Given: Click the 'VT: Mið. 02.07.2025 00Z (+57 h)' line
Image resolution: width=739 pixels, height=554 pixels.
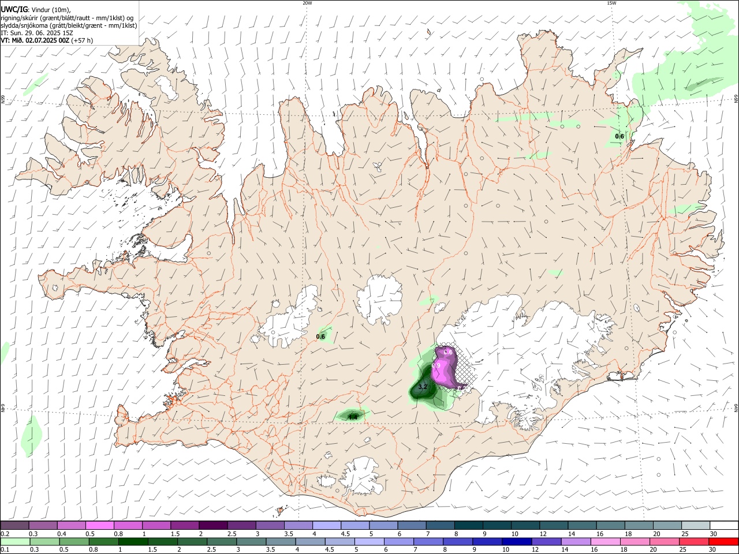Looking at the screenshot, I should click(47, 40).
